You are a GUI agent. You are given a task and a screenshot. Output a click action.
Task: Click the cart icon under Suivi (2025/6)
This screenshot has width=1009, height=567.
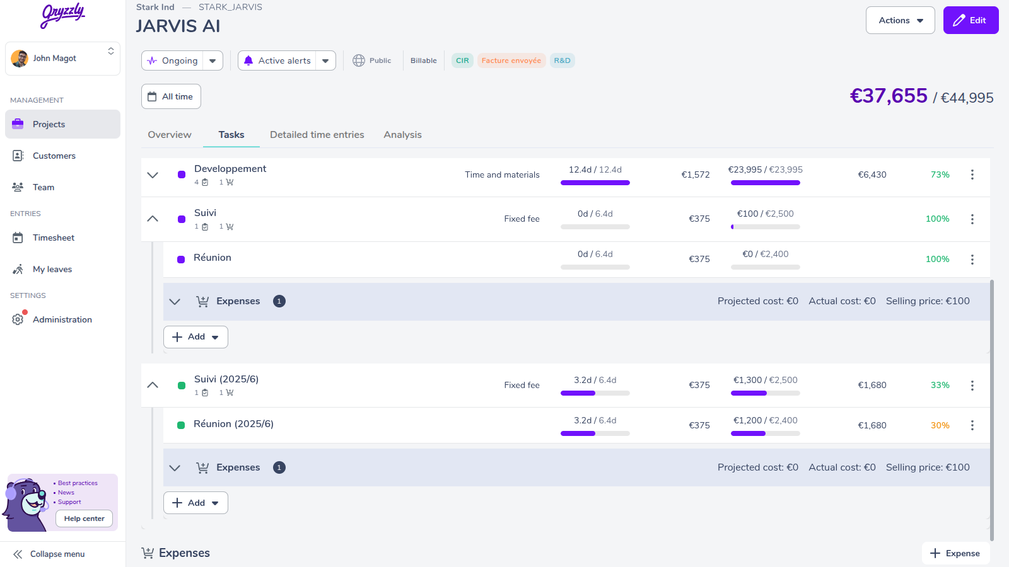(x=230, y=392)
